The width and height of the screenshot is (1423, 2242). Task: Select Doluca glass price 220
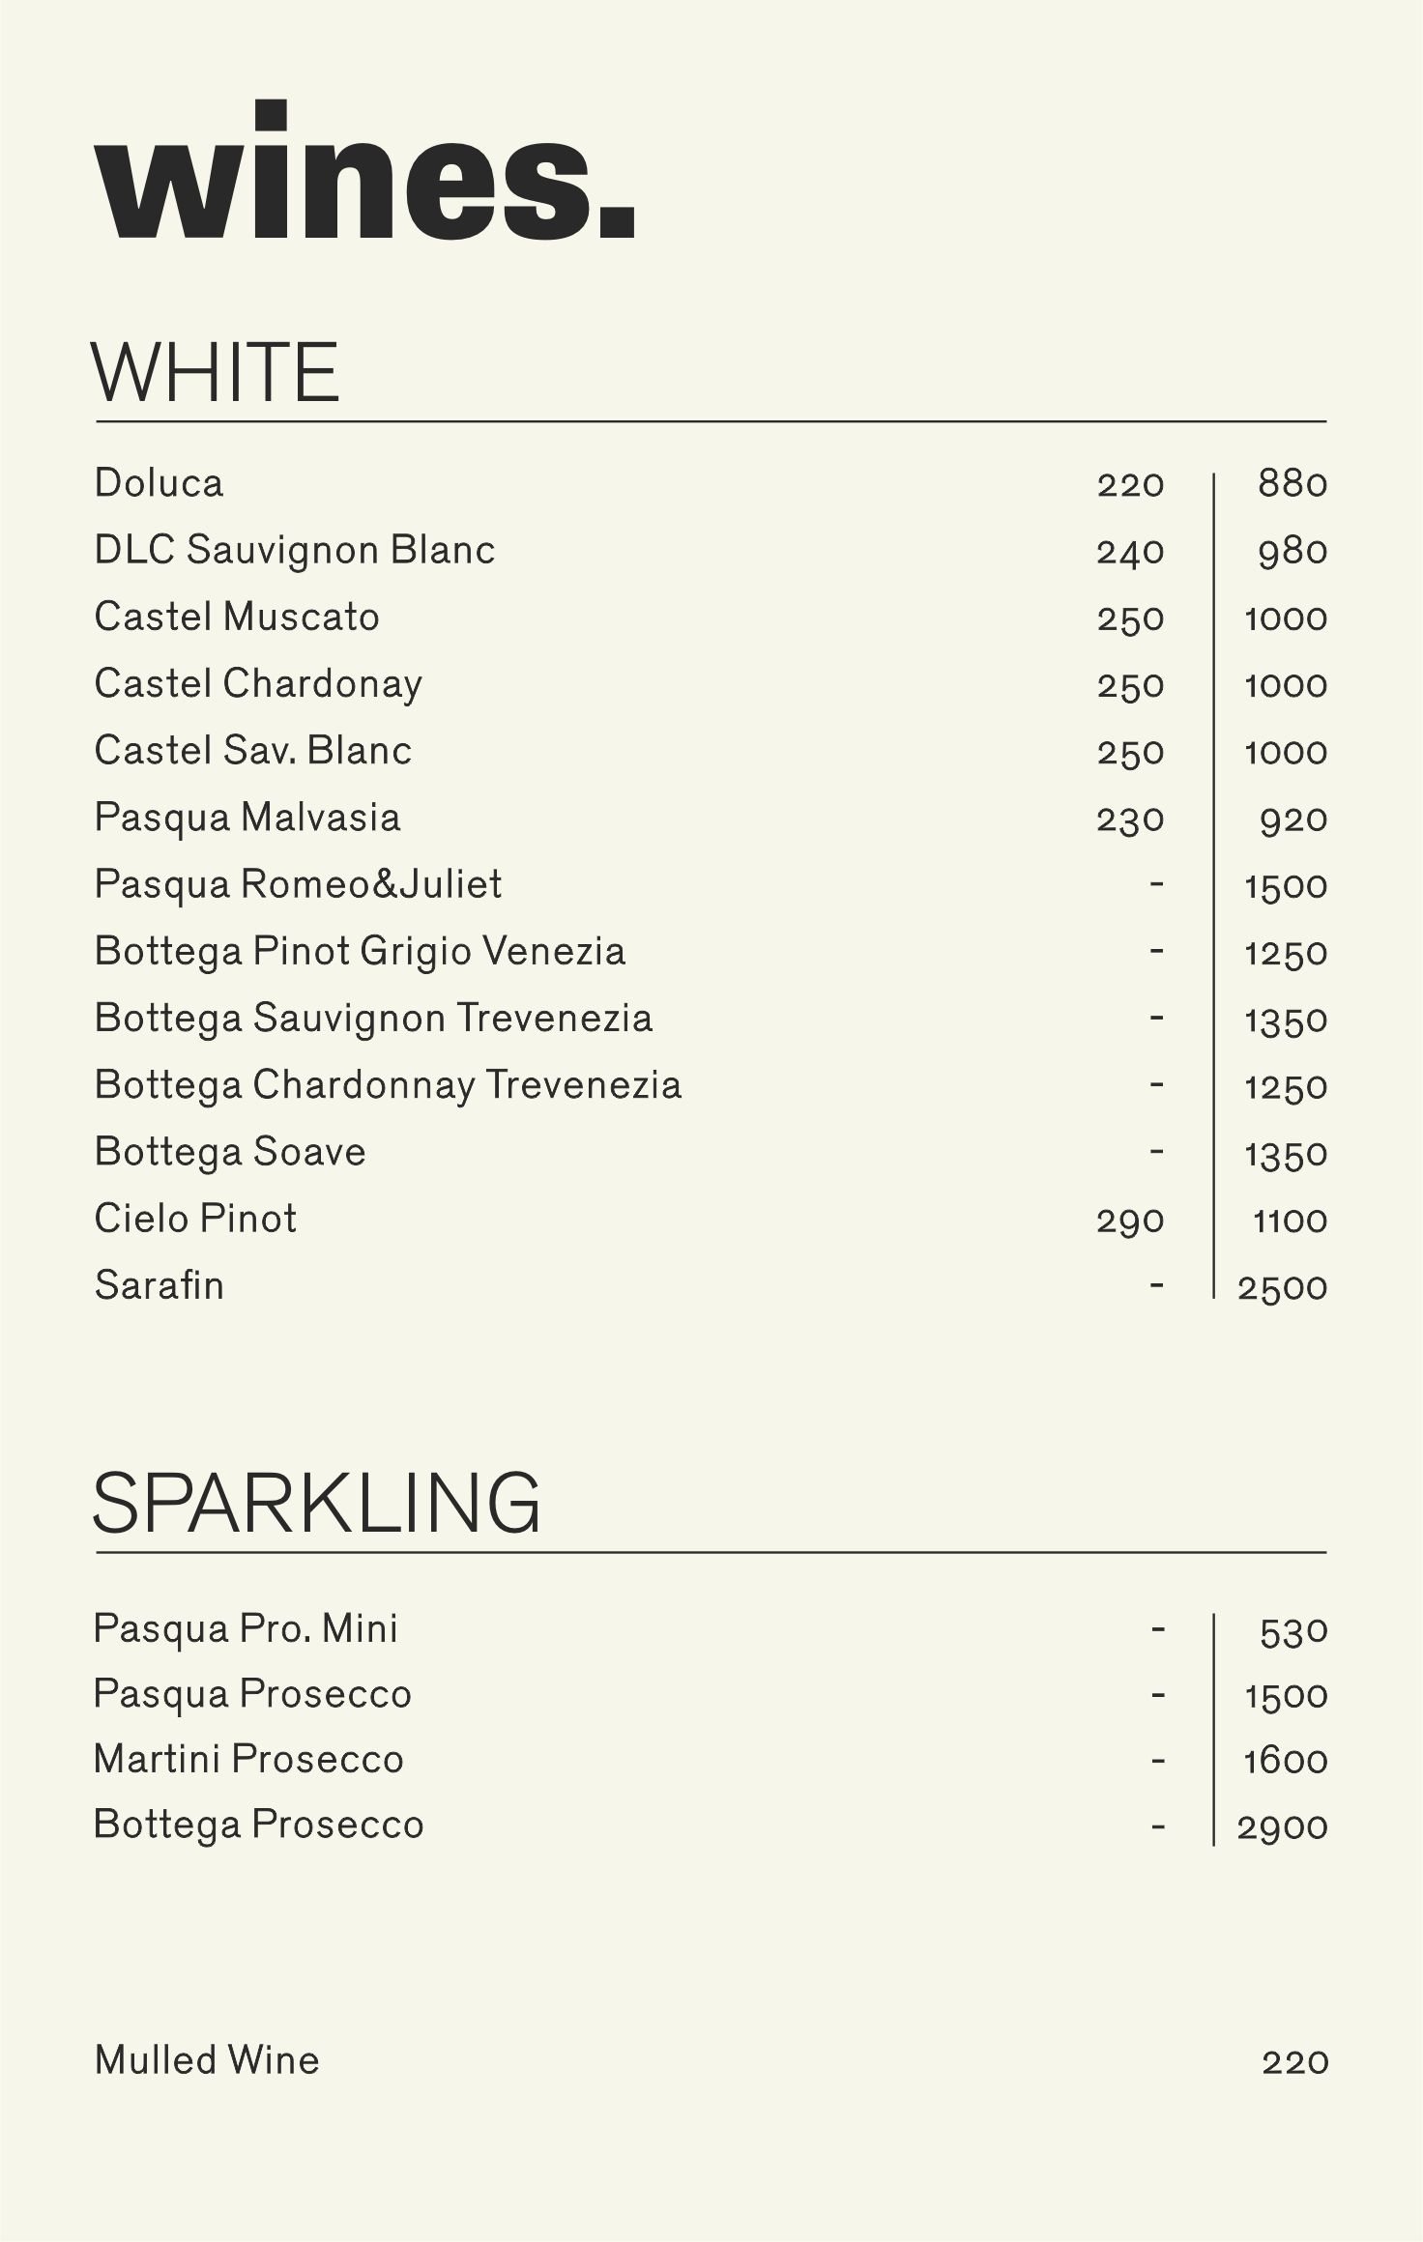(x=1130, y=484)
